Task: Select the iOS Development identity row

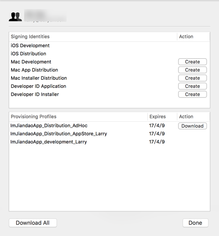Action: click(109, 46)
